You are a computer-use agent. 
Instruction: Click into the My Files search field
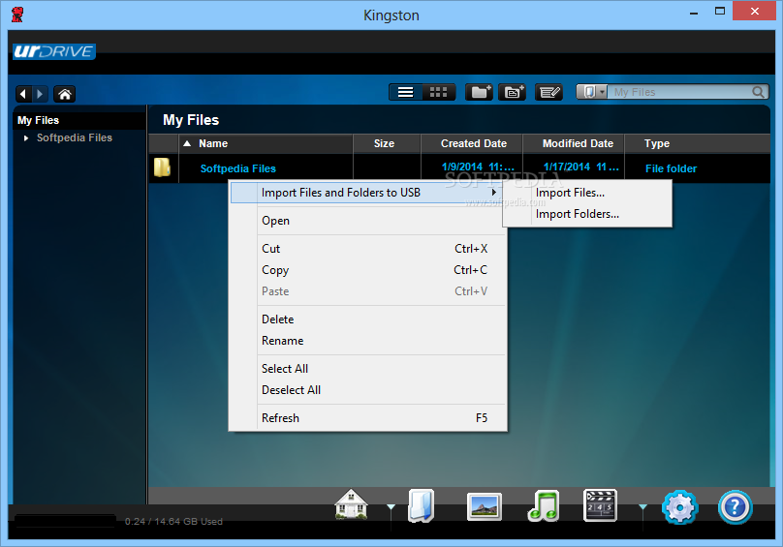click(x=679, y=92)
